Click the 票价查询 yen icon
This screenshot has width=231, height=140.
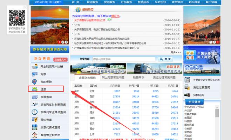pos(35,120)
